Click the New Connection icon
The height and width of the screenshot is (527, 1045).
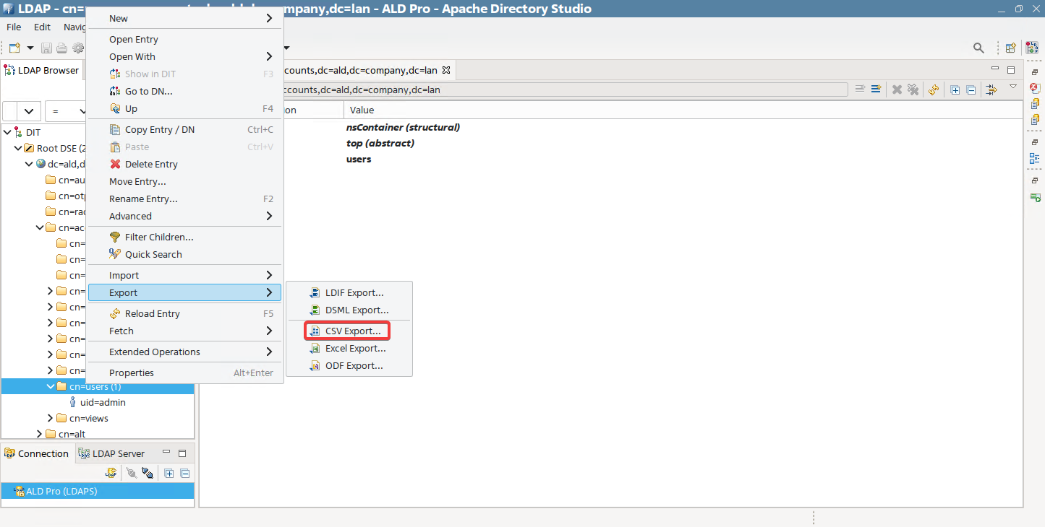point(111,473)
